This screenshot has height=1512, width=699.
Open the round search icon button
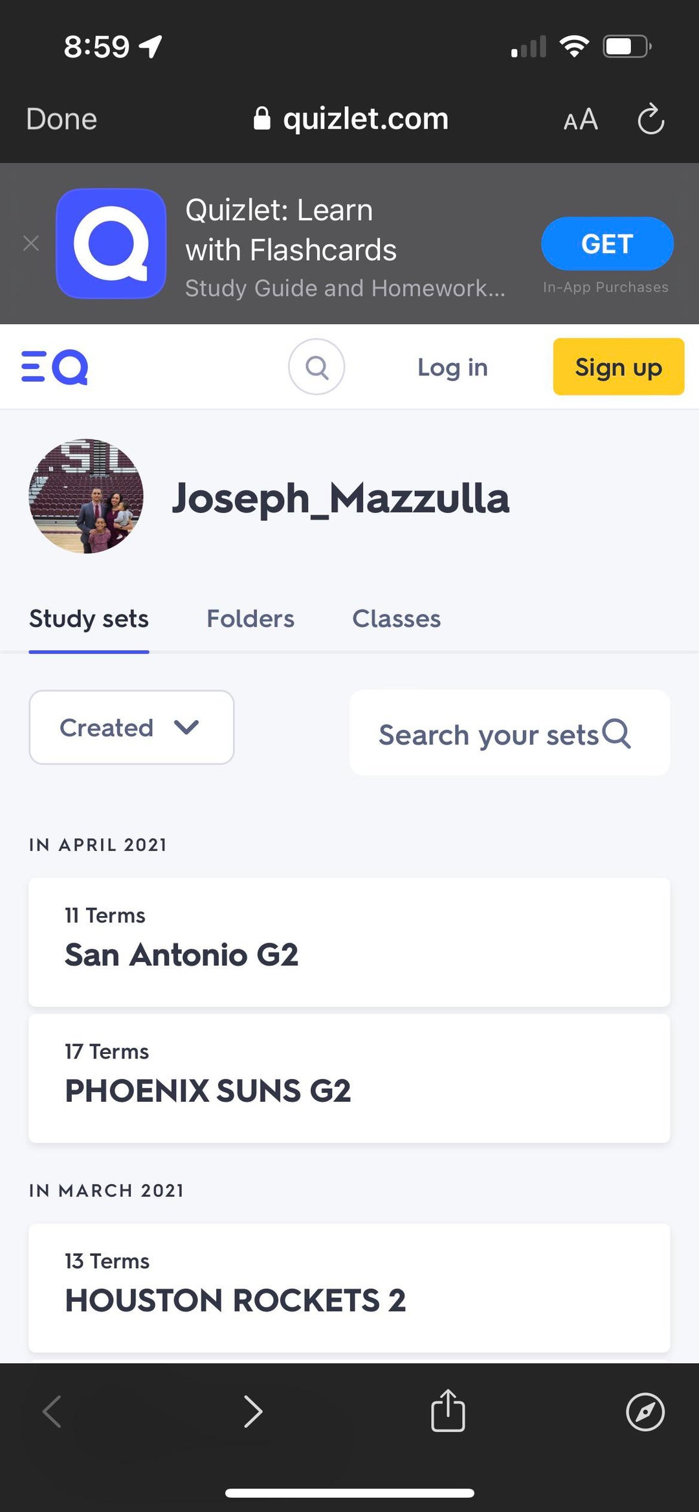316,367
